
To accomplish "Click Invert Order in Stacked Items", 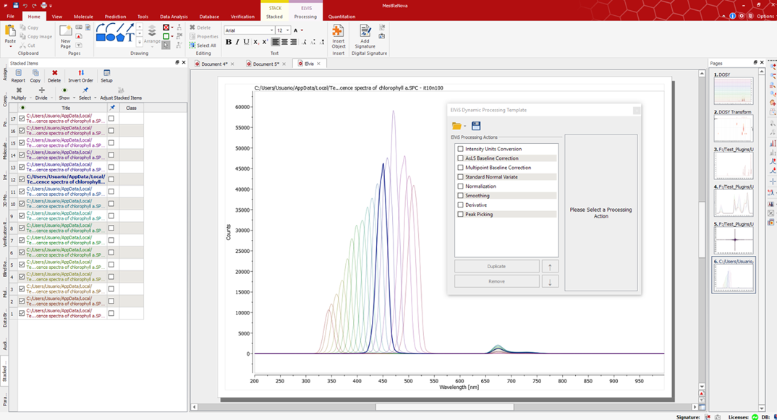I will tap(80, 76).
